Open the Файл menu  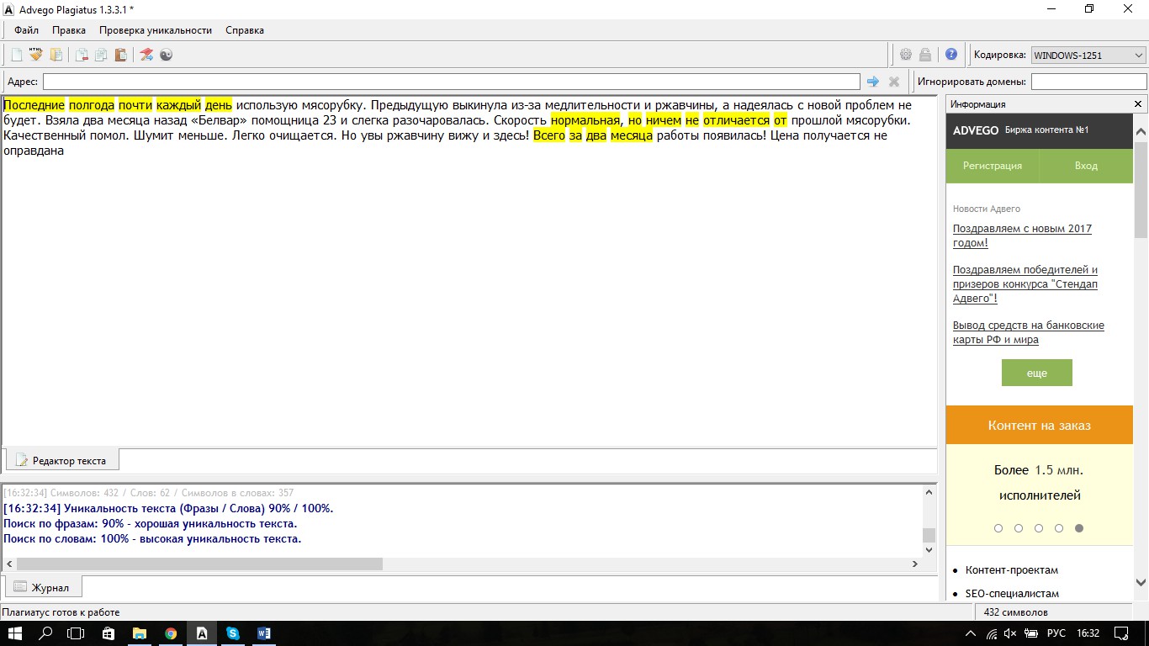26,30
